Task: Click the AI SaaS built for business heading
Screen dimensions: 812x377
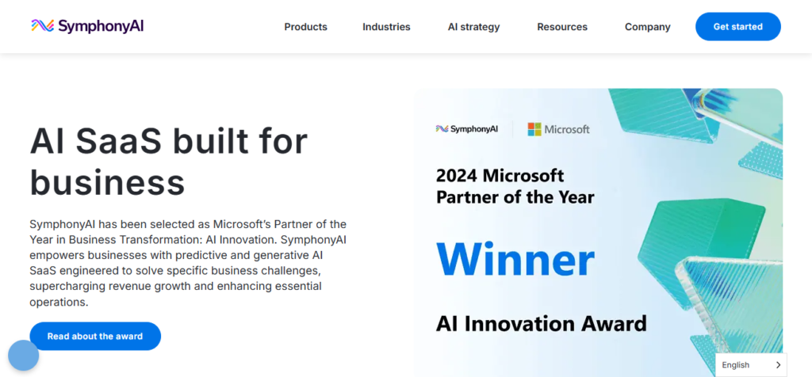Action: [x=168, y=162]
